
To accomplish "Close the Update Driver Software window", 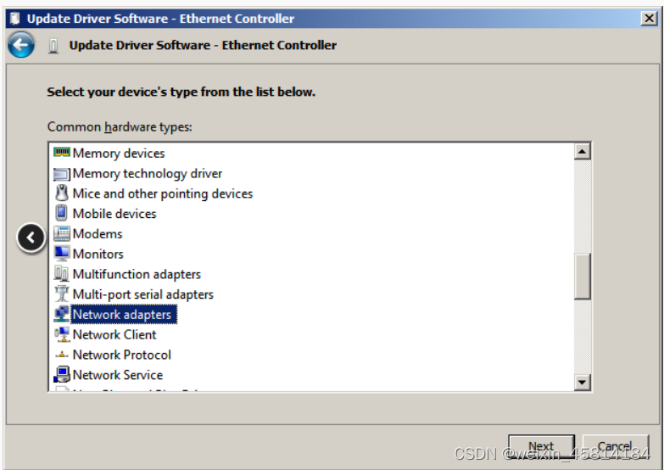I will [649, 18].
